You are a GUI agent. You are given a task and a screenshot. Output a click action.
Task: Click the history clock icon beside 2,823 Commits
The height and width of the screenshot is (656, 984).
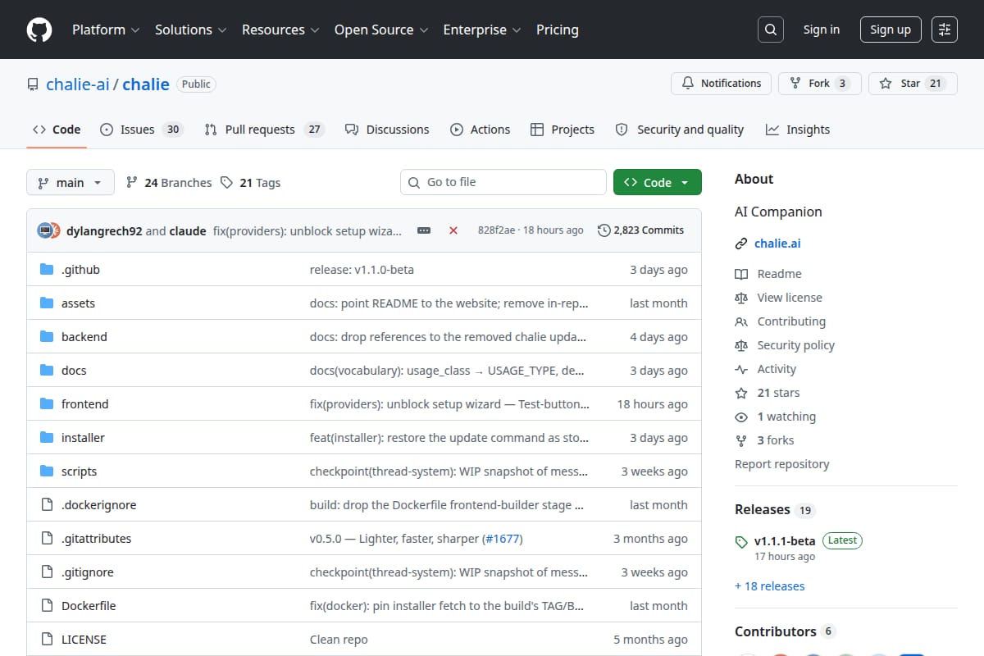pyautogui.click(x=604, y=230)
